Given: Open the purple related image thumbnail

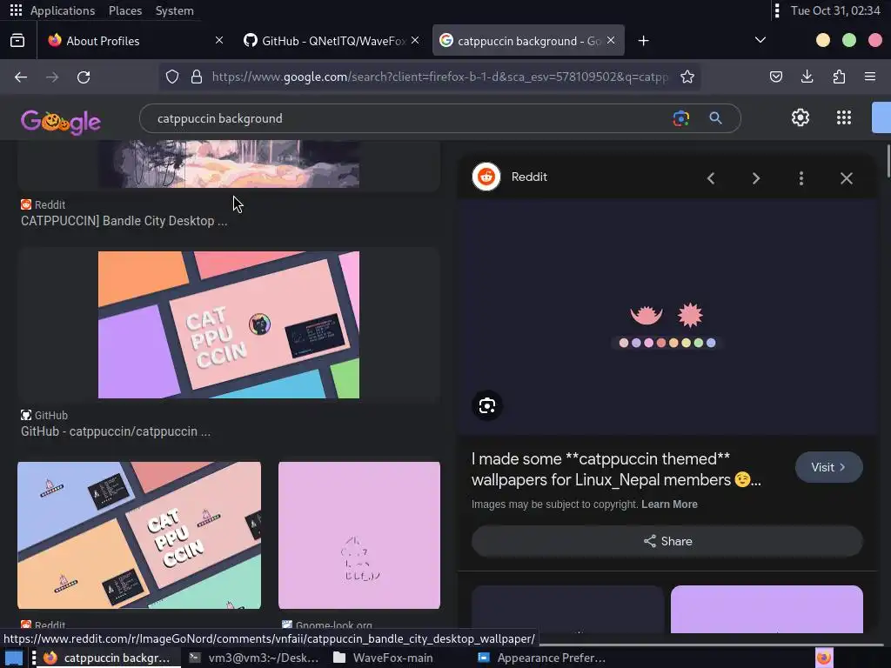Looking at the screenshot, I should tap(767, 609).
